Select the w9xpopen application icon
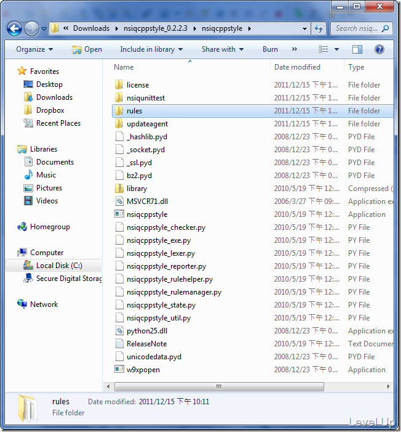The width and height of the screenshot is (401, 432). (119, 369)
